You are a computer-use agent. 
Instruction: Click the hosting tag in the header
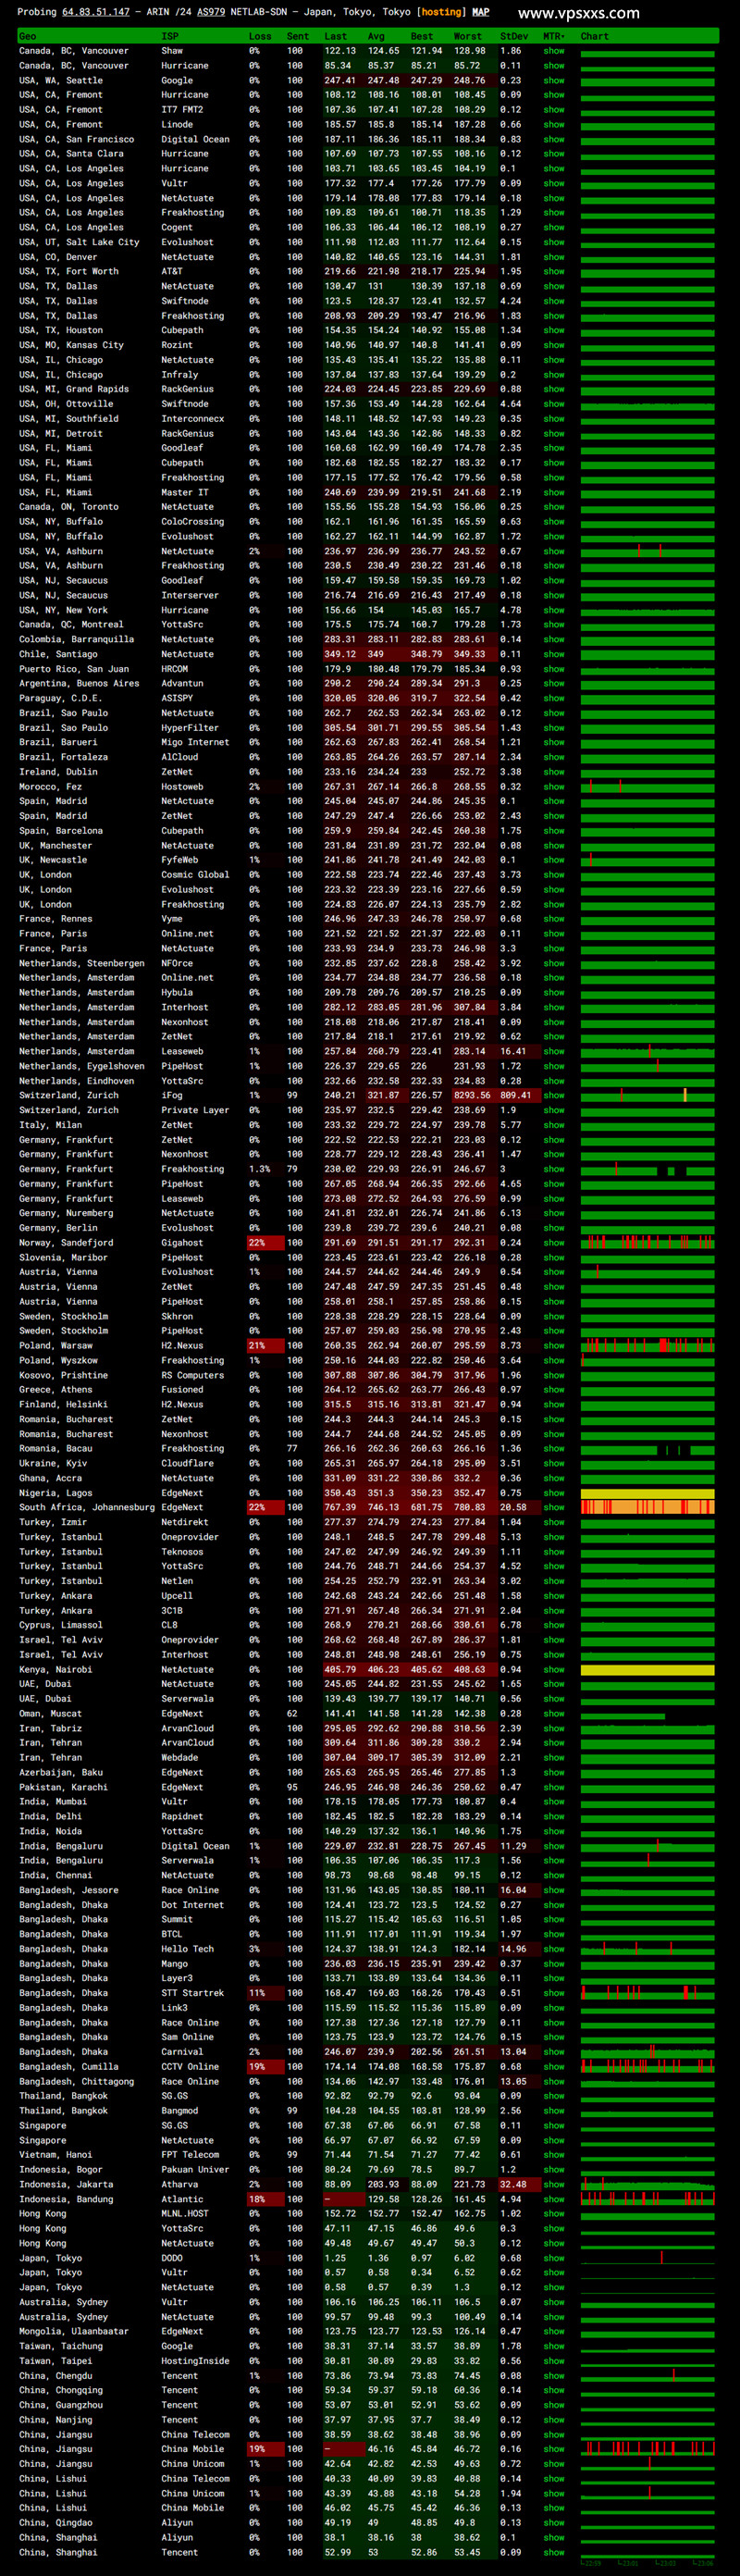point(441,12)
